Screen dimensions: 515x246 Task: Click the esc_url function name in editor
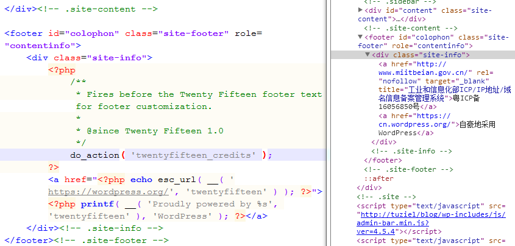point(177,180)
